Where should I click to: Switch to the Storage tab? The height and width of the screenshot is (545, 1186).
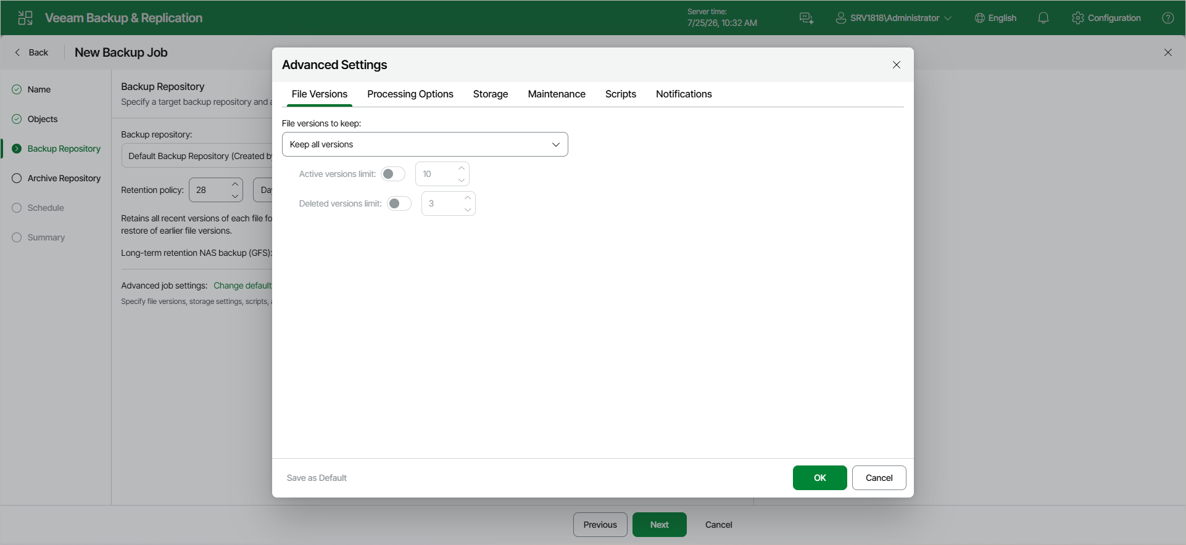[x=491, y=94]
